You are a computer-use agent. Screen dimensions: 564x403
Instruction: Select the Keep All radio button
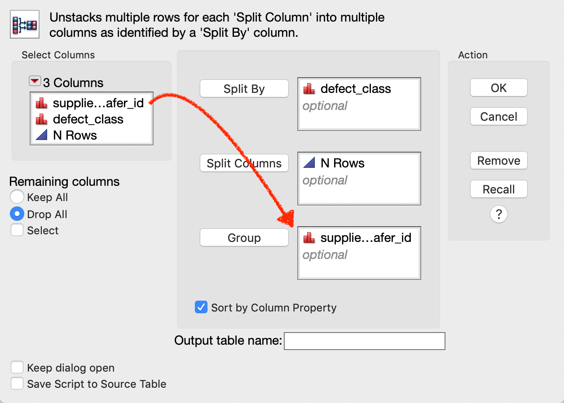coord(17,197)
